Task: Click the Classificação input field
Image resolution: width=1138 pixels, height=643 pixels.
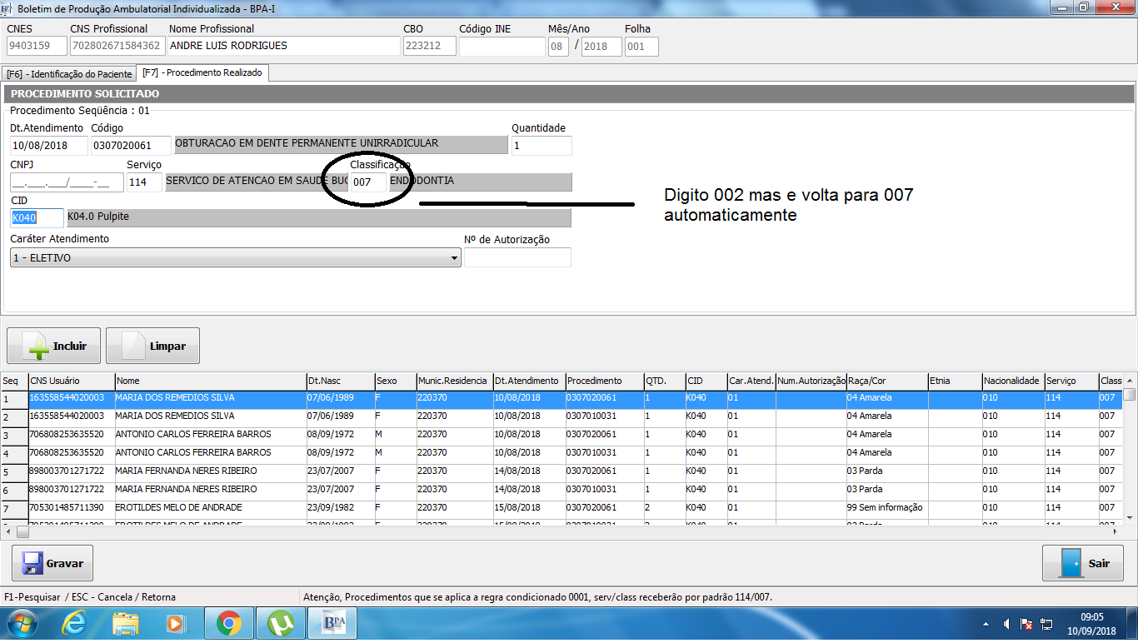Action: (367, 182)
